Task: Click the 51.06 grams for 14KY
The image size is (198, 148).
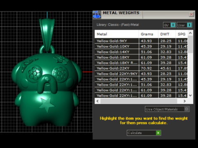Action: coord(146,52)
